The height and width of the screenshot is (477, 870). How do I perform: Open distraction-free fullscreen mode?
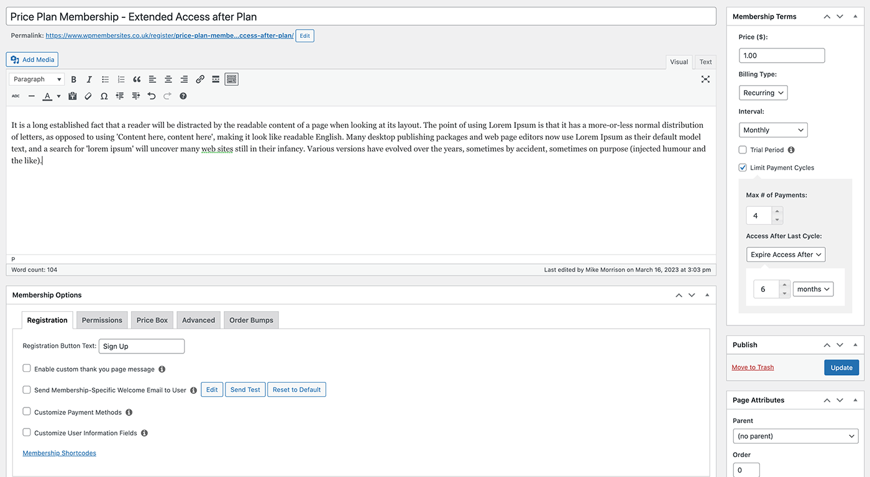click(x=705, y=79)
